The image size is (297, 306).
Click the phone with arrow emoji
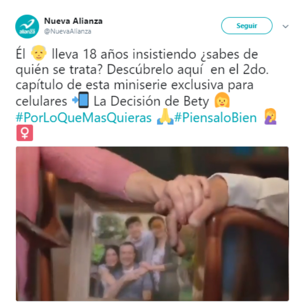[x=81, y=100]
